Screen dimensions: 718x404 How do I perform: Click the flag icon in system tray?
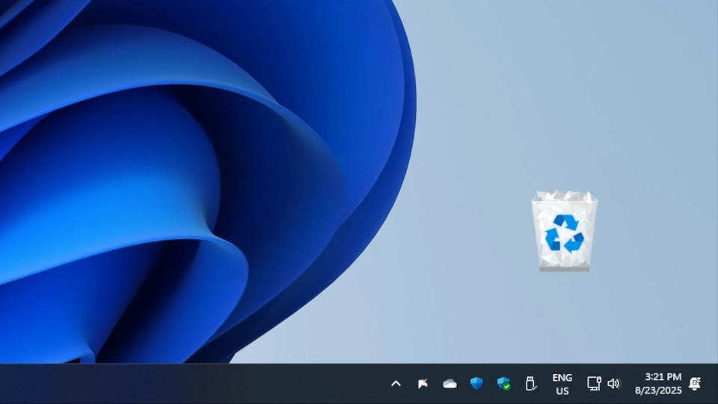coord(423,383)
